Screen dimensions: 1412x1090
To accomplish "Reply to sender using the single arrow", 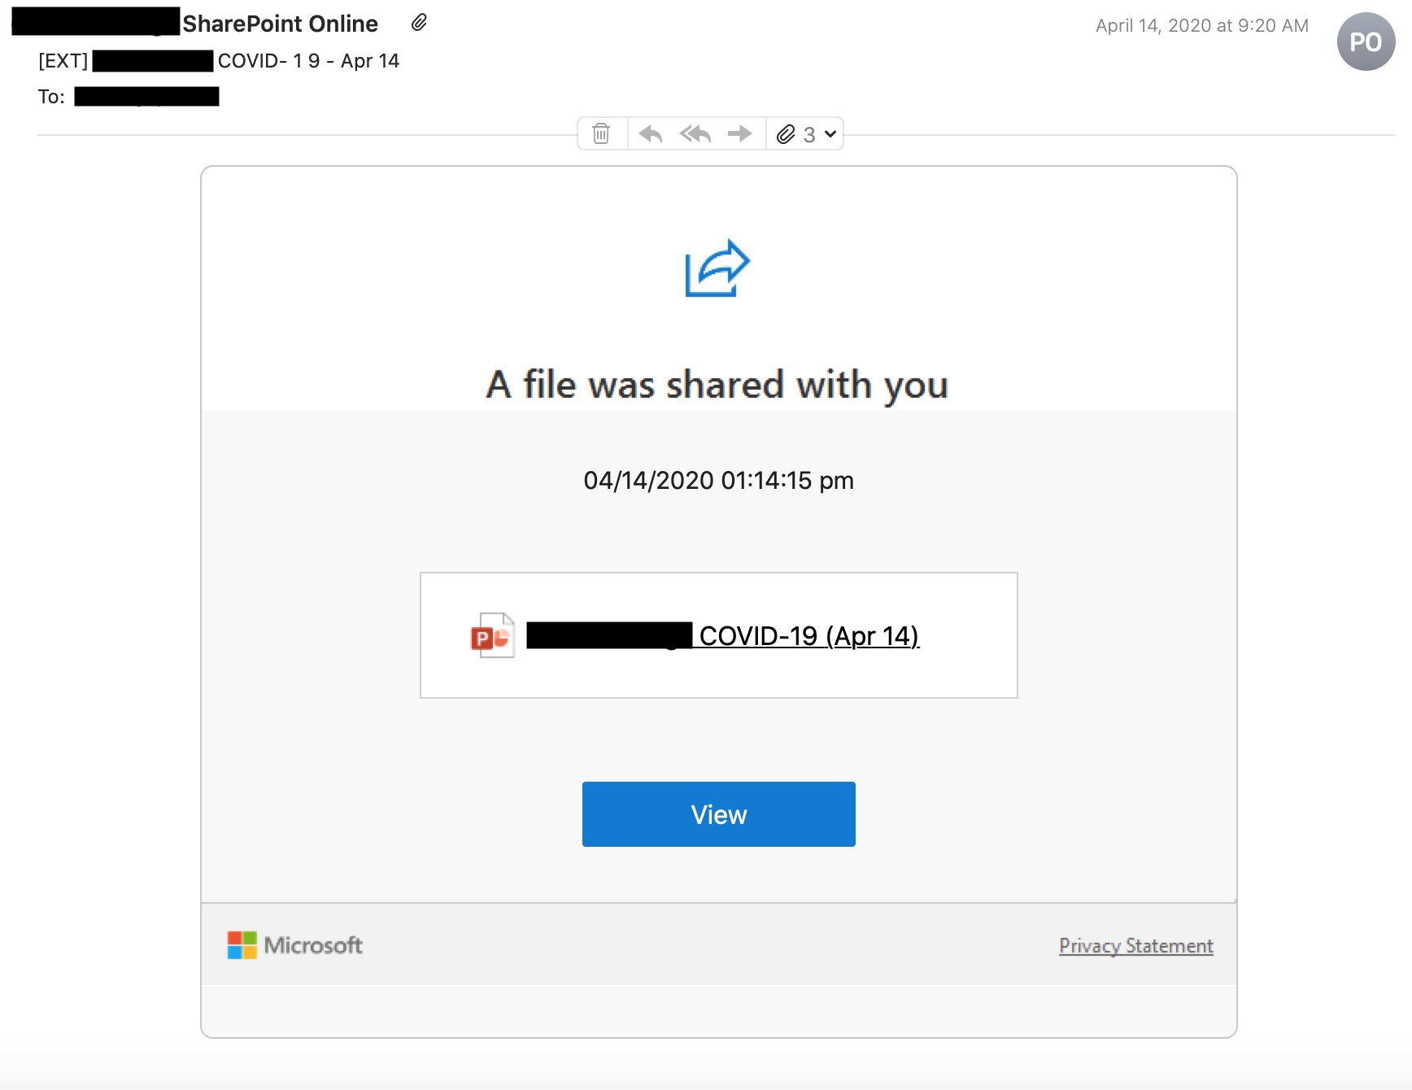I will pos(650,133).
